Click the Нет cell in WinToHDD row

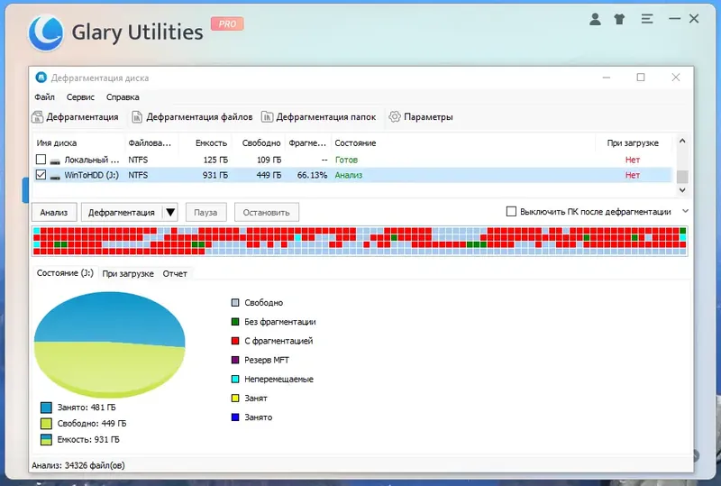[x=633, y=175]
